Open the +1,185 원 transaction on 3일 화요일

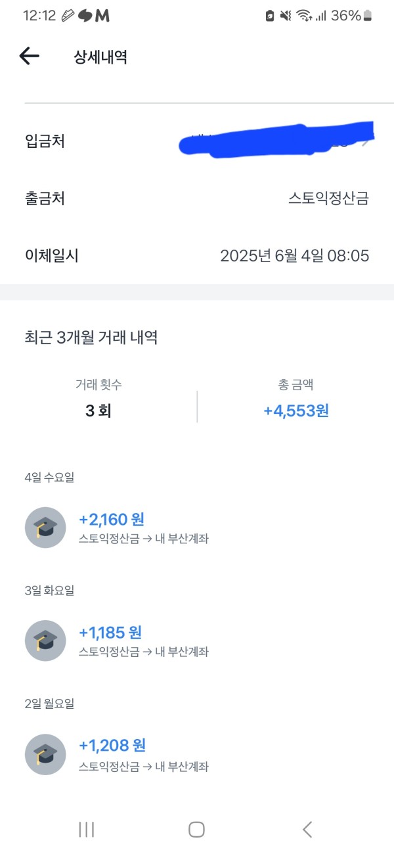tap(197, 641)
